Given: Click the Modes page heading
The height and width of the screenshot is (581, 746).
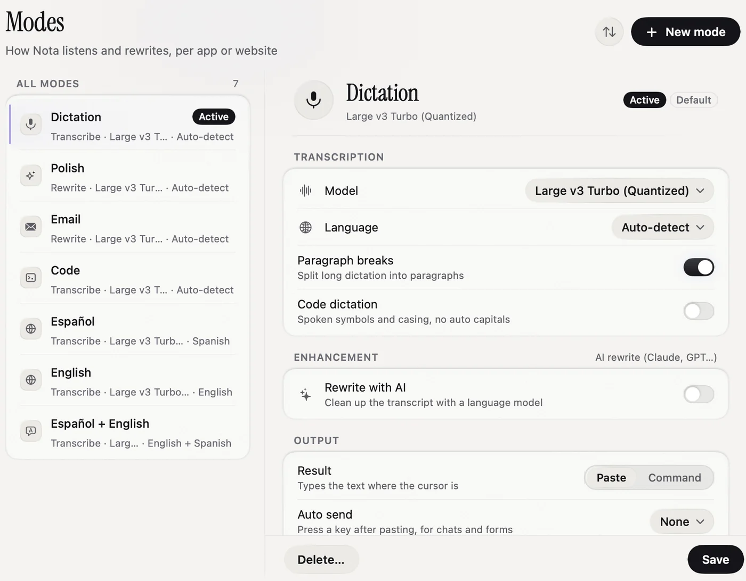Looking at the screenshot, I should click(x=35, y=22).
